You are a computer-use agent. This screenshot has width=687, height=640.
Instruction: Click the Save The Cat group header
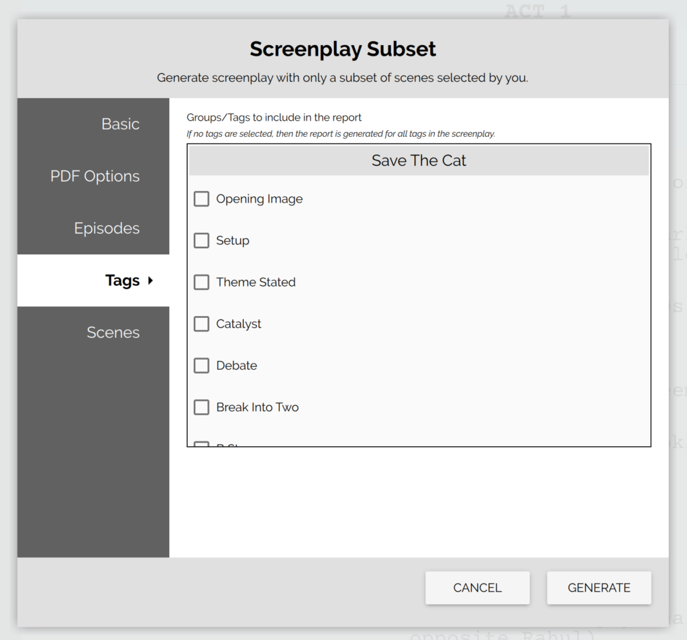coord(419,161)
